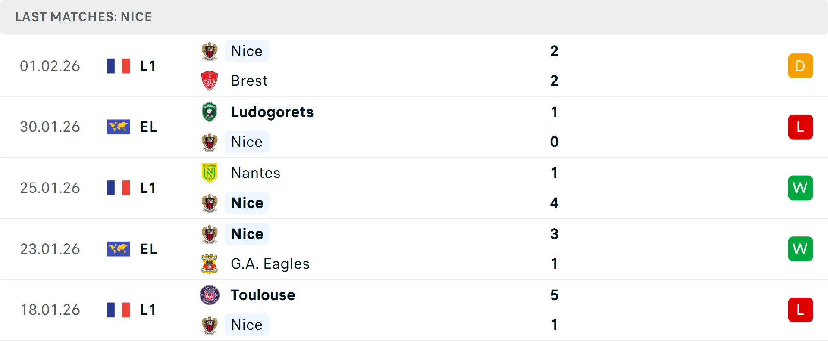Click French flag on 01.02.26 match

tap(119, 66)
